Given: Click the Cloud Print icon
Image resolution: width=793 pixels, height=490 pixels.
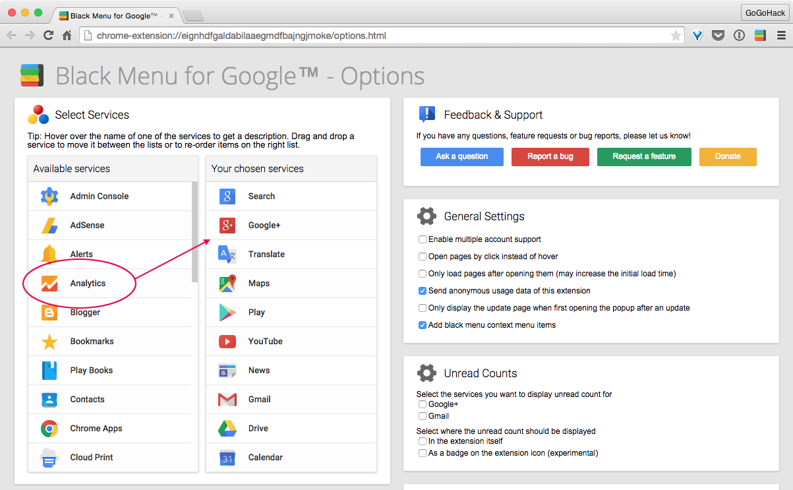Looking at the screenshot, I should 49,458.
